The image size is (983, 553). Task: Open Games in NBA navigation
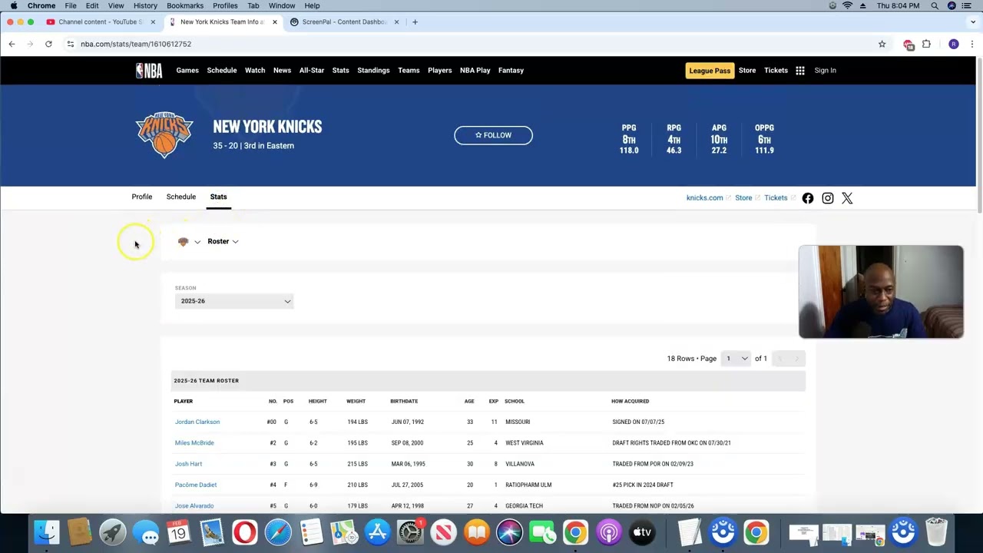click(x=187, y=71)
